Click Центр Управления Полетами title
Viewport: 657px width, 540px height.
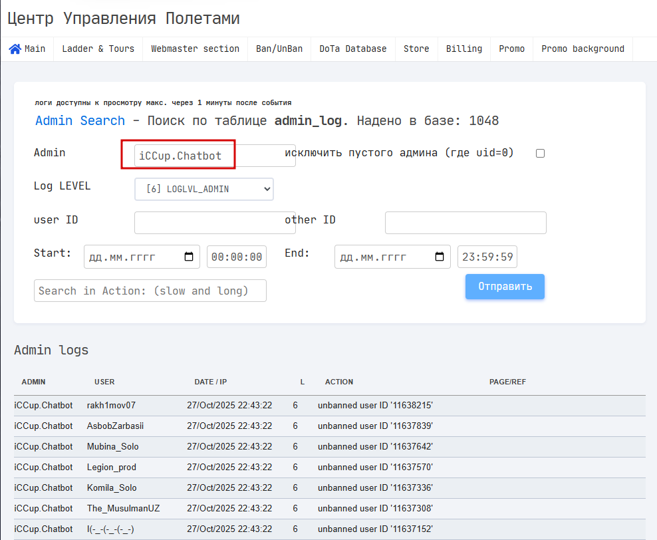pyautogui.click(x=124, y=19)
